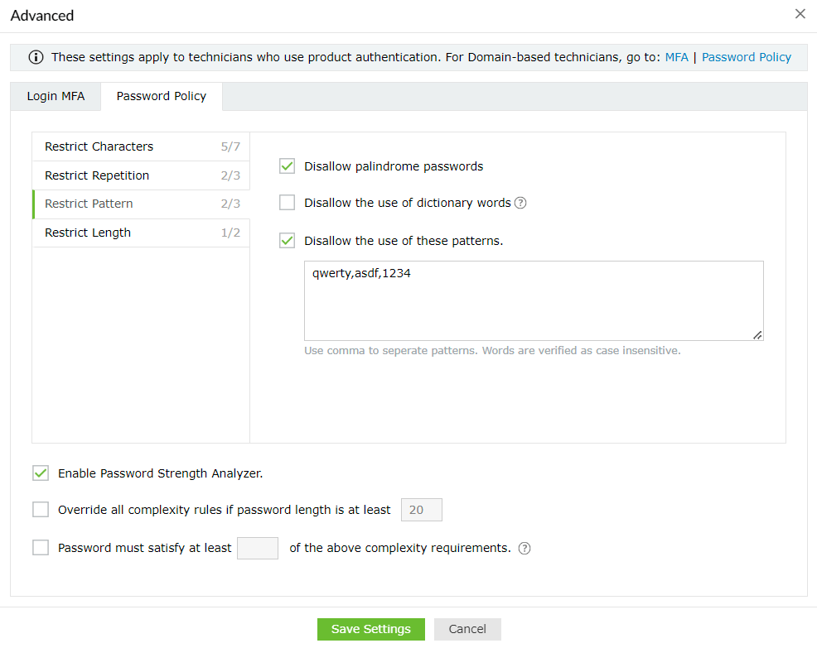This screenshot has height=648, width=817.
Task: Follow the MFA link for domain technicians
Action: (x=676, y=57)
